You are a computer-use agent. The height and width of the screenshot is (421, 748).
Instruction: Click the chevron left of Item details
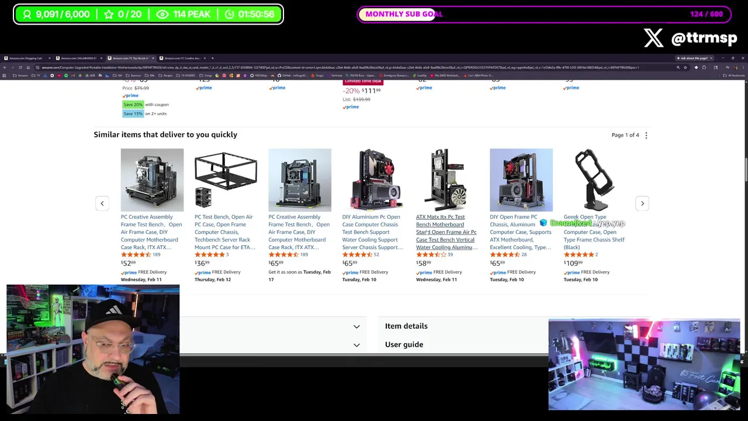point(356,326)
